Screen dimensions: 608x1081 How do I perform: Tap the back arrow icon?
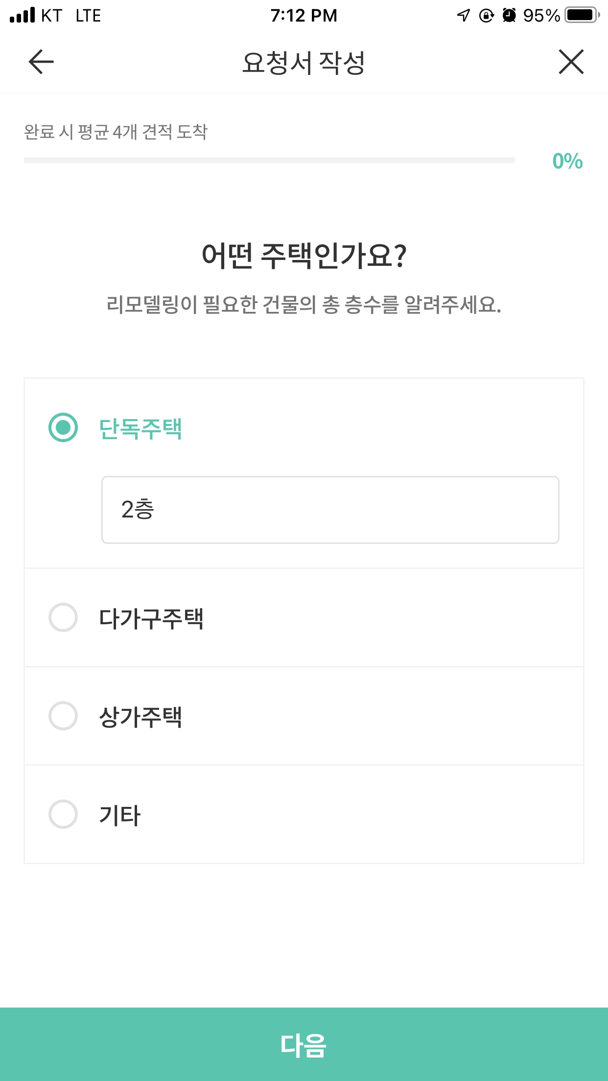coord(41,62)
